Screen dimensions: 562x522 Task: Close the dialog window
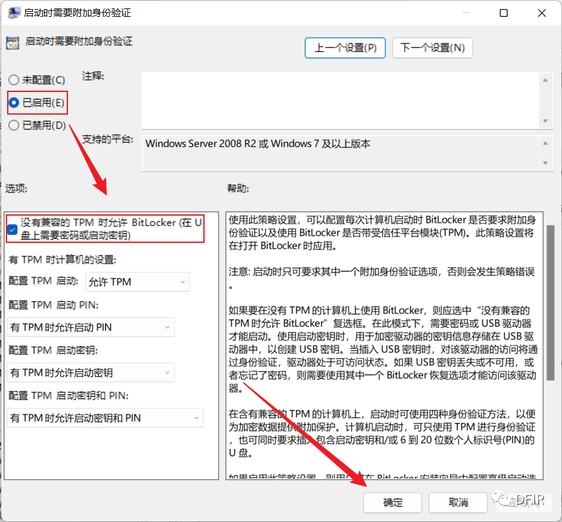(542, 13)
